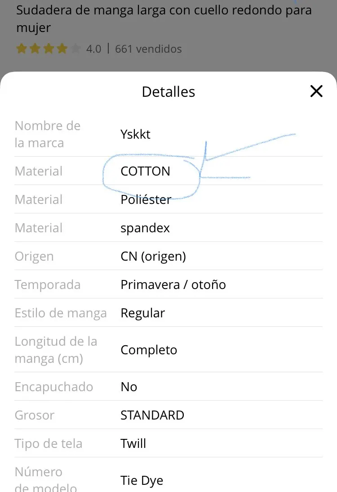The height and width of the screenshot is (492, 337).
Task: Tap the Temporada label
Action: 48,284
